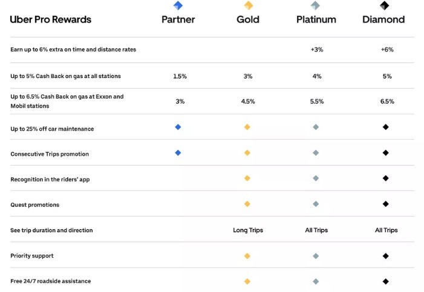Click Diamond's +6% extra earnings value
Viewport: 424px width, 292px height.
click(x=387, y=50)
